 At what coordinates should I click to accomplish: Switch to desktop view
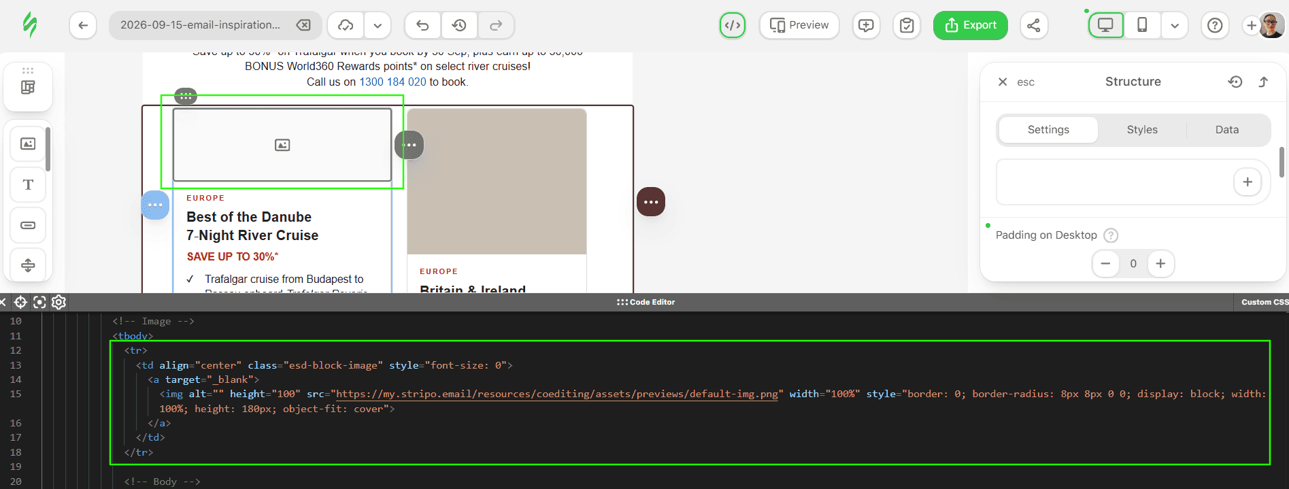[x=1106, y=25]
